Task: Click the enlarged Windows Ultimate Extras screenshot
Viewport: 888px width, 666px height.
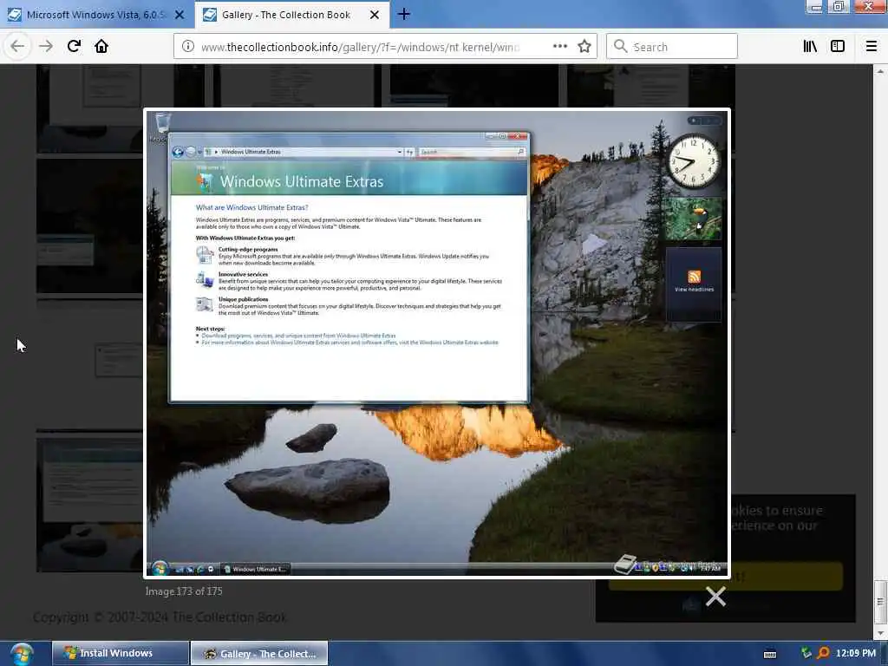Action: click(x=437, y=343)
